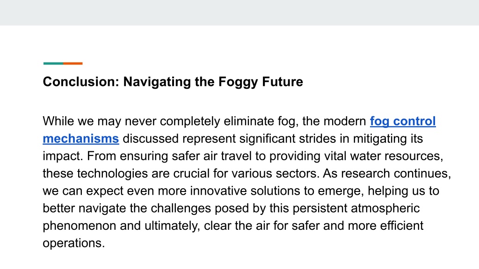Open the "fog control" hyperlink text
479x269 pixels.
[x=403, y=121]
